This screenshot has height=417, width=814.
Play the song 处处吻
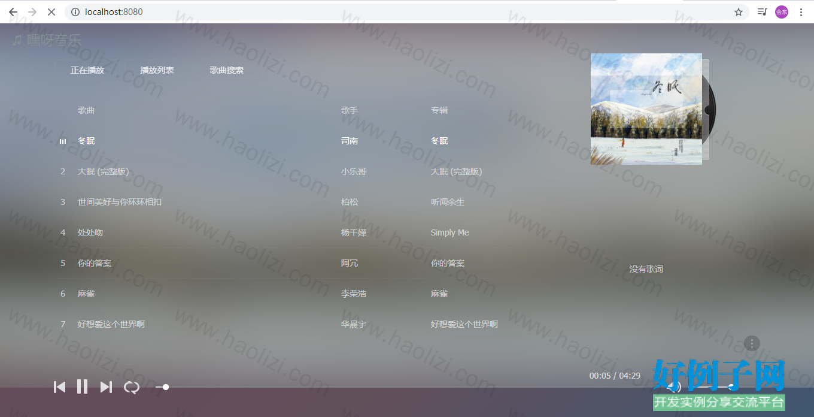[x=90, y=232]
